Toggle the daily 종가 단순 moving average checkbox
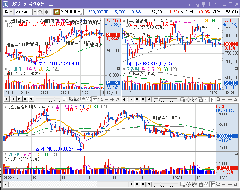 tap(52, 107)
